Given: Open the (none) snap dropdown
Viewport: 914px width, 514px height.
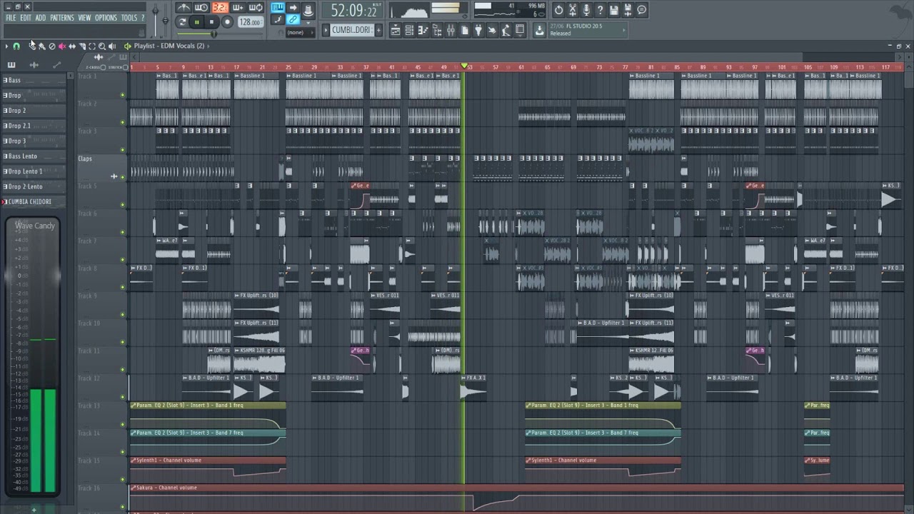Looking at the screenshot, I should point(301,32).
